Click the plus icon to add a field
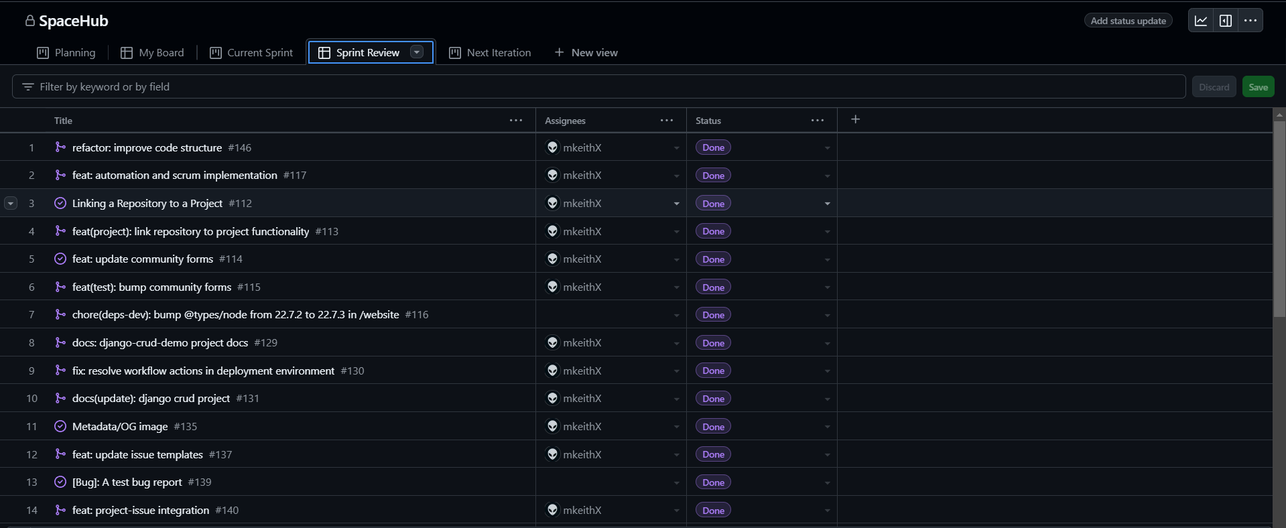The image size is (1286, 528). click(x=855, y=119)
